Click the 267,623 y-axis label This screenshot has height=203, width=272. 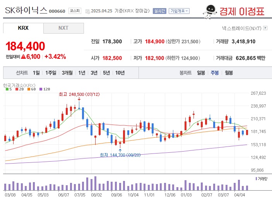click(x=258, y=93)
